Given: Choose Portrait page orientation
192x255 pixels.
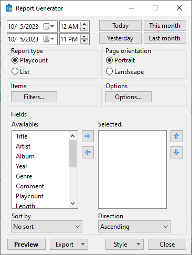Looking at the screenshot, I should pyautogui.click(x=120, y=60).
